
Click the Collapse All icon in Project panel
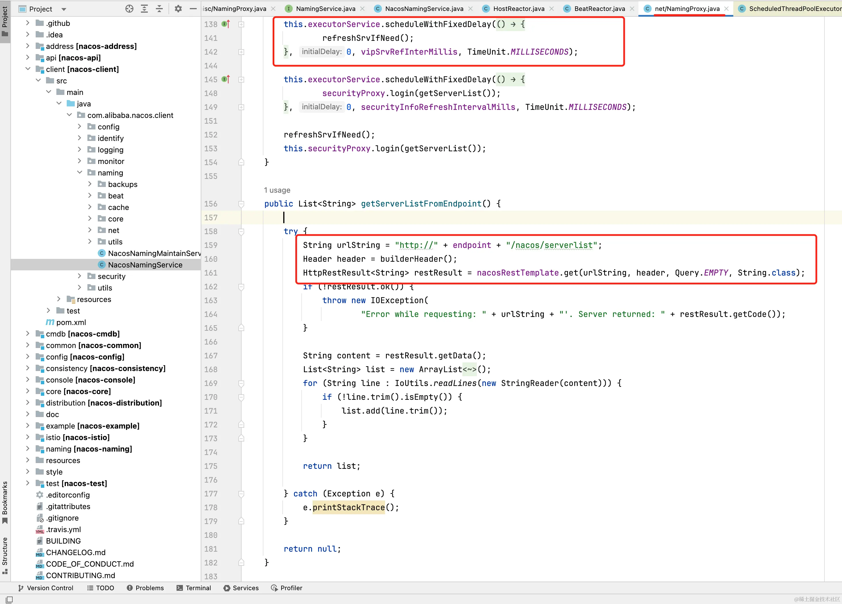pyautogui.click(x=159, y=9)
